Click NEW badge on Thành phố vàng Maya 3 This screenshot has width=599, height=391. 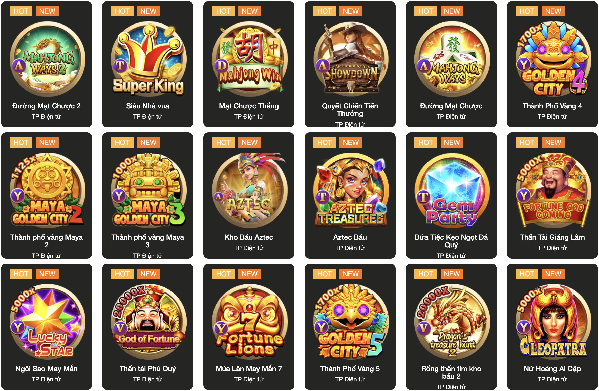coord(148,142)
